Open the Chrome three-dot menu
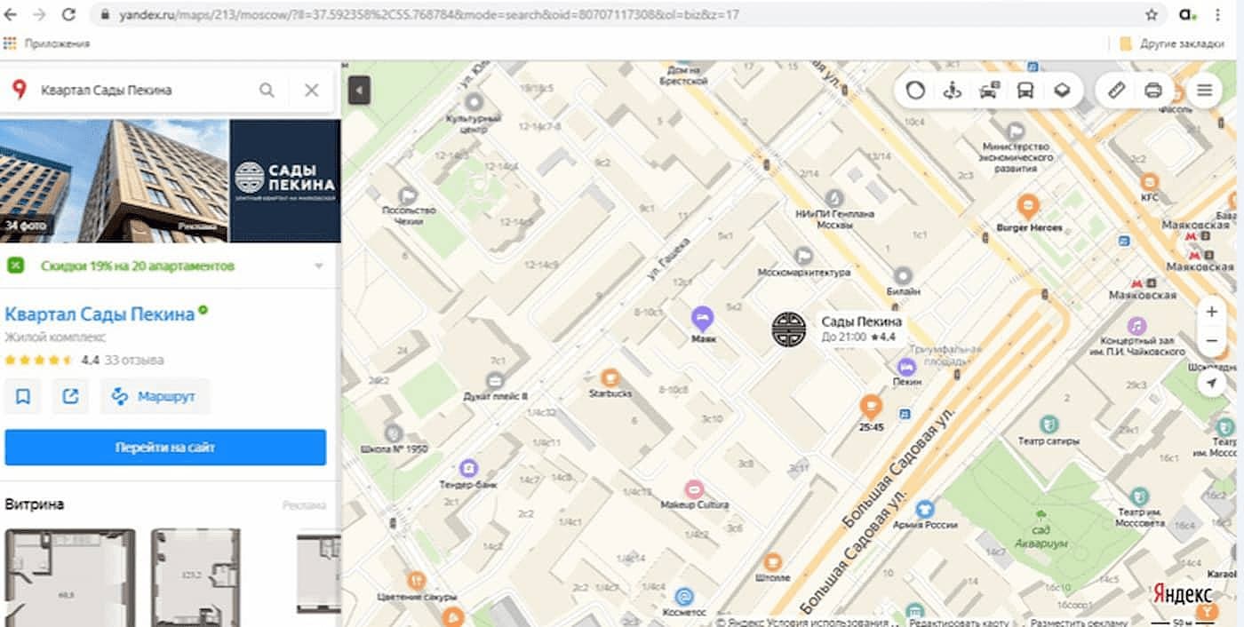The height and width of the screenshot is (627, 1244). coord(1217,14)
